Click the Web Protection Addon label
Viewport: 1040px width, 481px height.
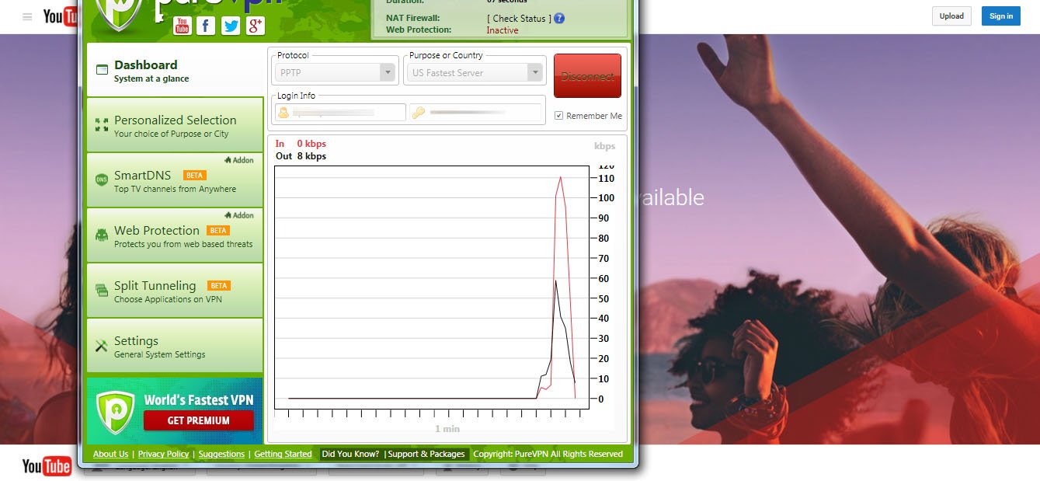click(x=239, y=215)
